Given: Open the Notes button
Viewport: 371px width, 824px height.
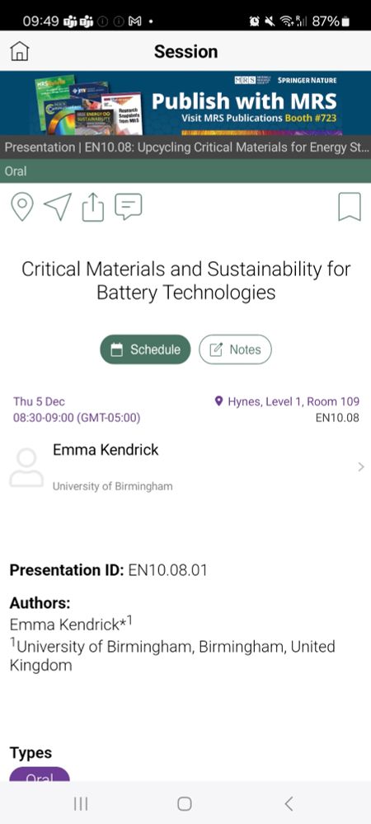Looking at the screenshot, I should click(x=235, y=349).
